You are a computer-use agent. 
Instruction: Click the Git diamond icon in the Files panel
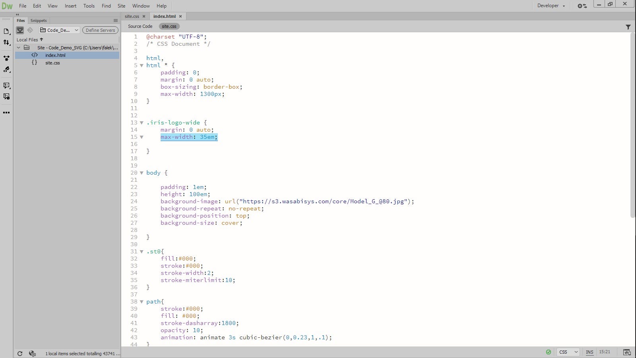(x=30, y=30)
